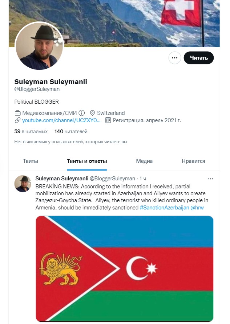Click the info icon beside Медиакомпания/СМИ

point(82,113)
